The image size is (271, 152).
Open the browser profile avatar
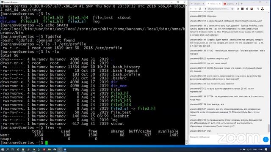click(263, 8)
